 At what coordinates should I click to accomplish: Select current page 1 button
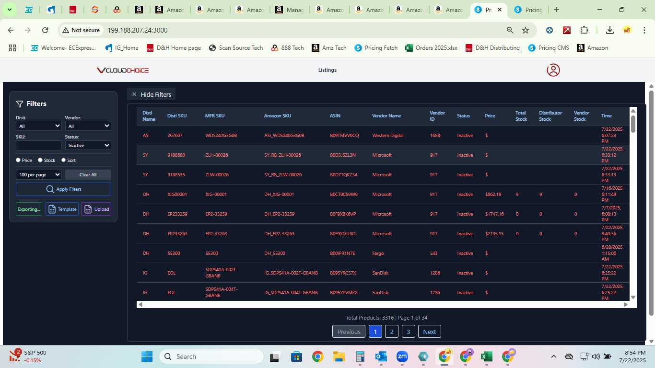375,332
